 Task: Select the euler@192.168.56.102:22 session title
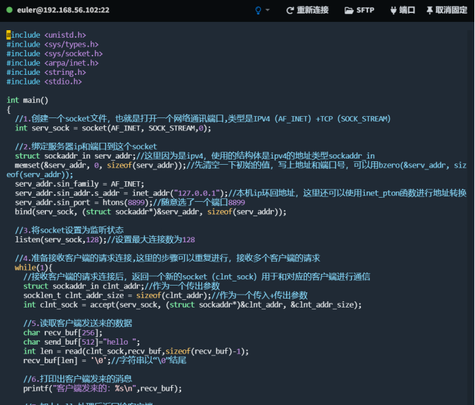(x=63, y=10)
